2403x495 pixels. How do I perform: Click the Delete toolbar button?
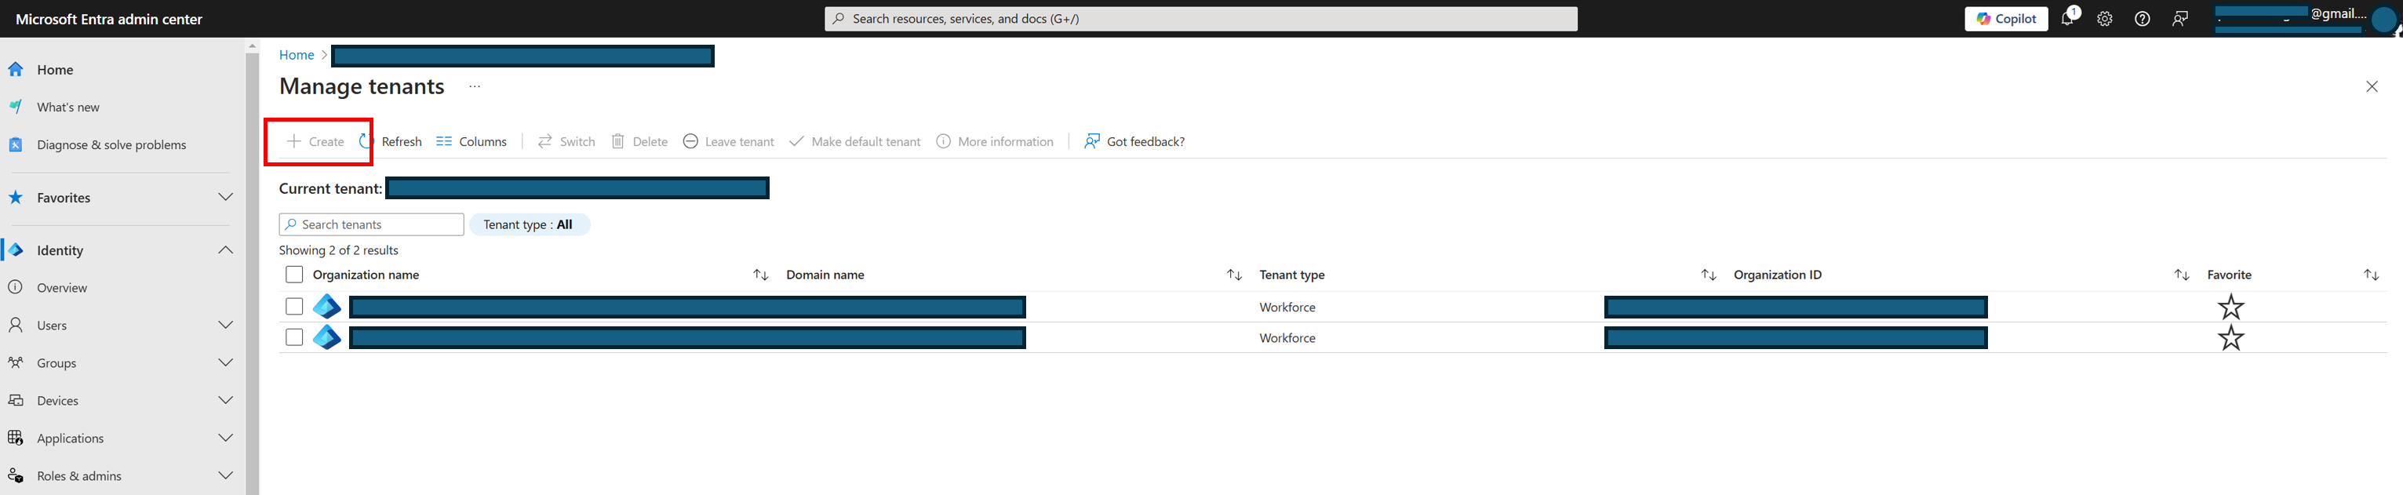tap(640, 140)
